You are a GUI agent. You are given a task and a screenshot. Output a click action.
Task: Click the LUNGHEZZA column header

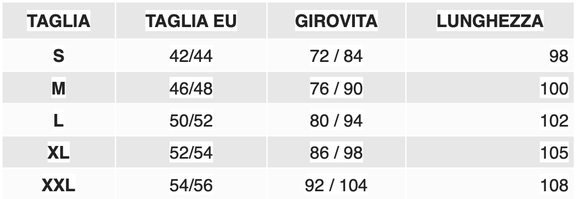coord(490,21)
